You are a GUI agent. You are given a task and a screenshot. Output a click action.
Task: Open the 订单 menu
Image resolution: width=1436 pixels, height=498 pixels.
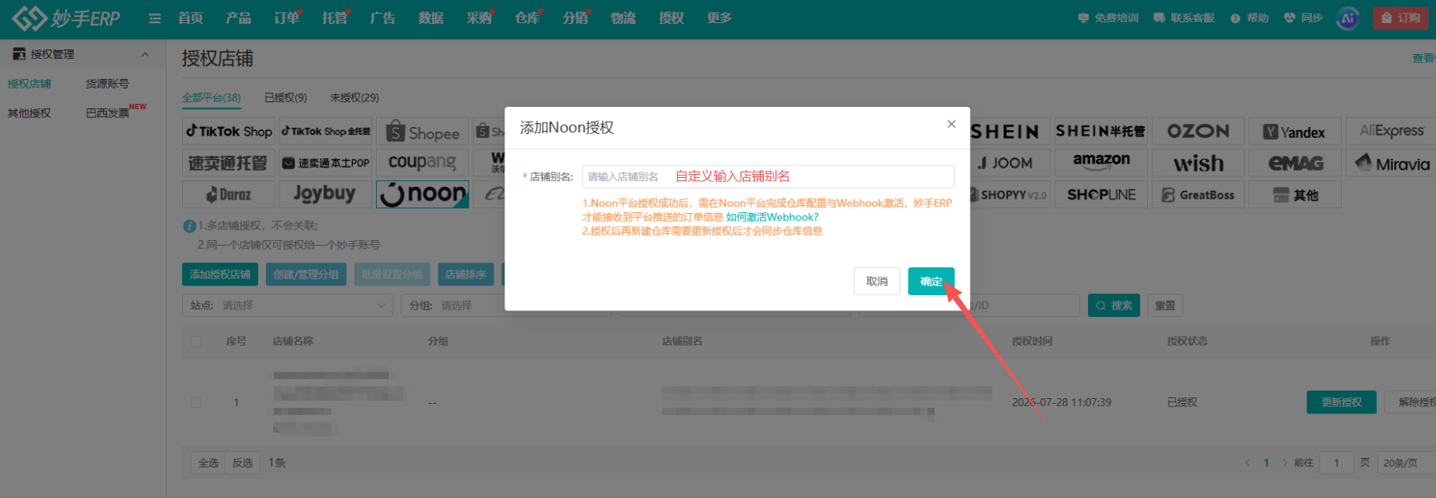(x=287, y=18)
